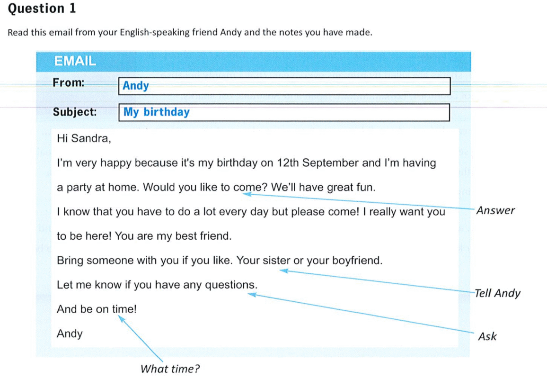Image resolution: width=547 pixels, height=379 pixels.
Task: Click the "Subject:" label
Action: pyautogui.click(x=75, y=112)
